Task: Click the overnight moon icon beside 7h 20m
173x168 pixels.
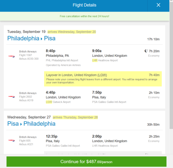Action: click(146, 51)
